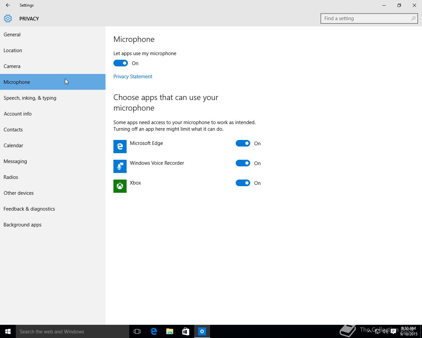Image resolution: width=422 pixels, height=338 pixels.
Task: Open the Location privacy section
Action: [53, 50]
